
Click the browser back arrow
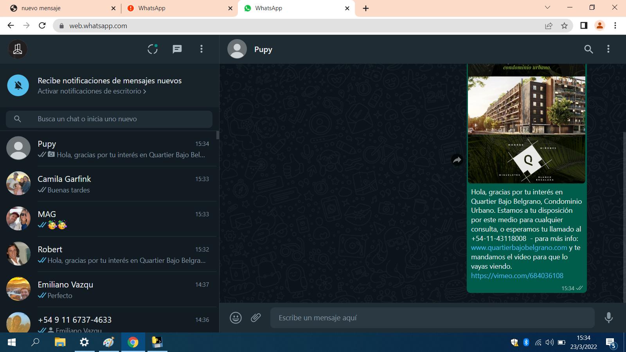tap(11, 25)
